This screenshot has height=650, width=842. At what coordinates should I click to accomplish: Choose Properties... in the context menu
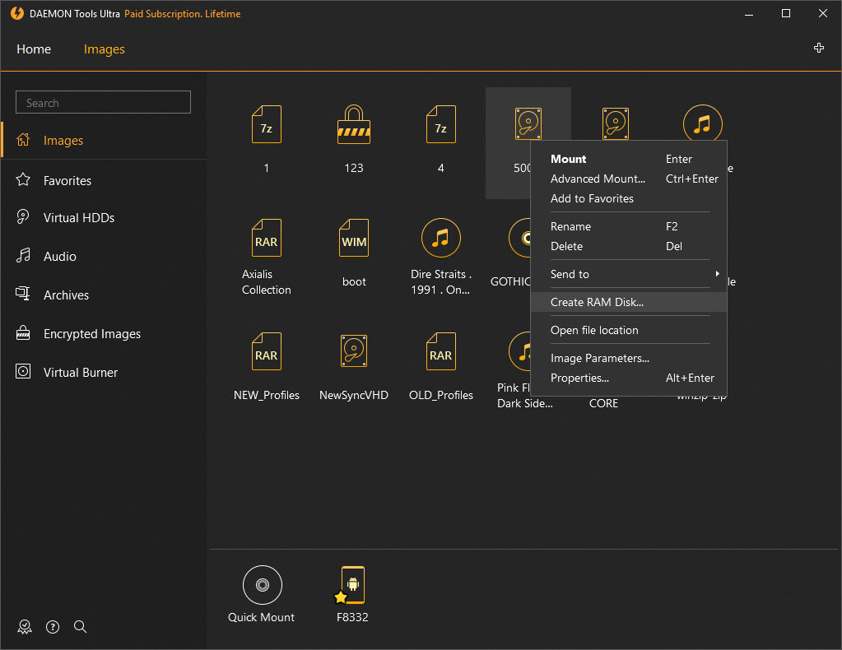click(628, 378)
